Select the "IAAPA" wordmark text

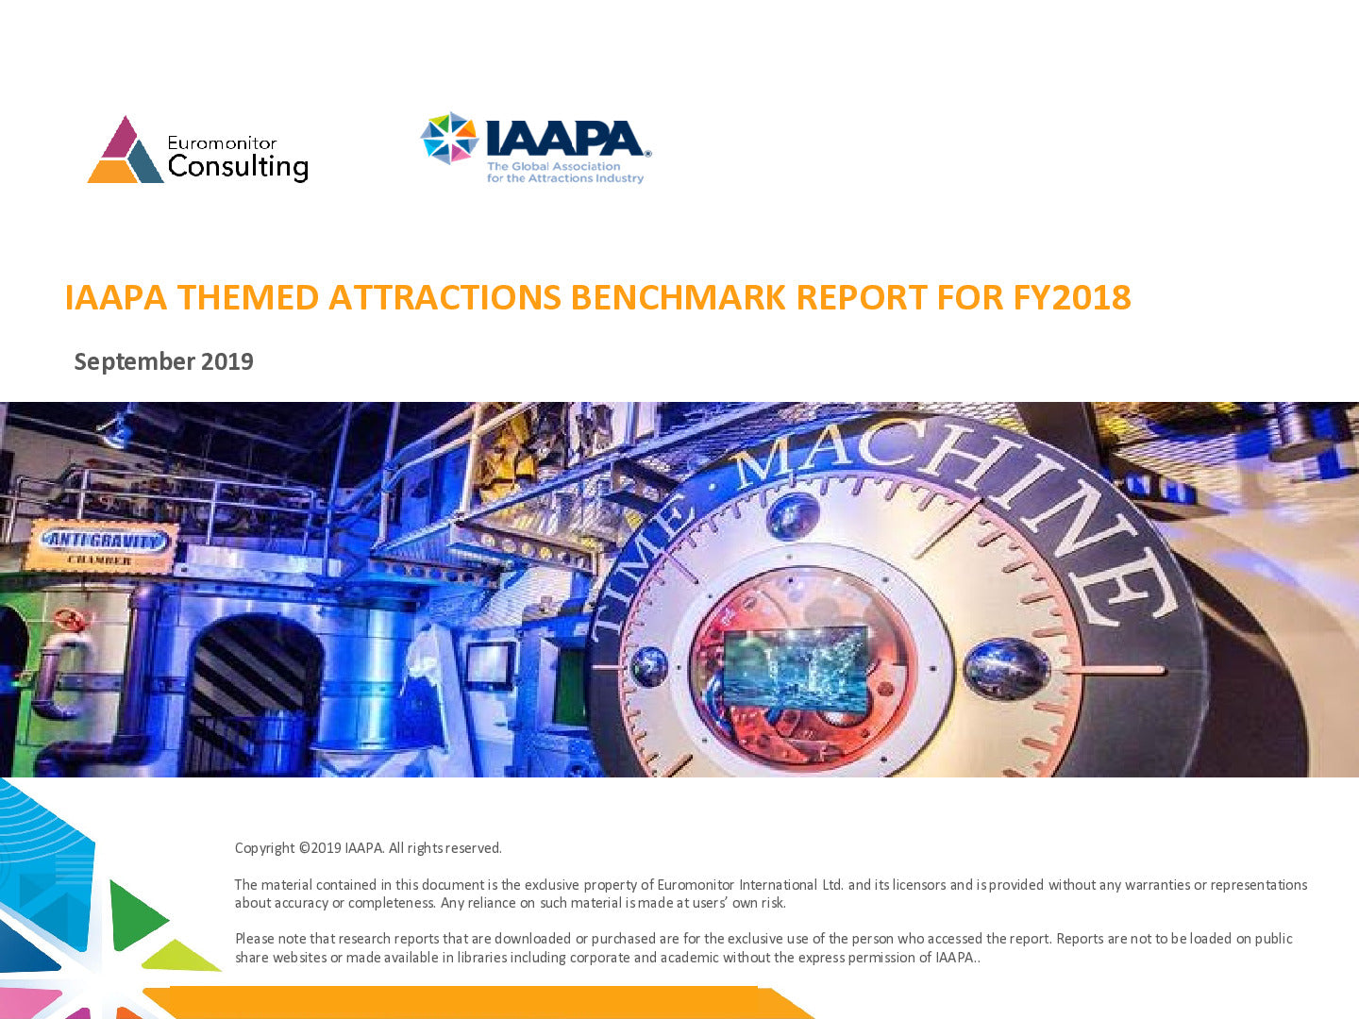click(x=567, y=138)
